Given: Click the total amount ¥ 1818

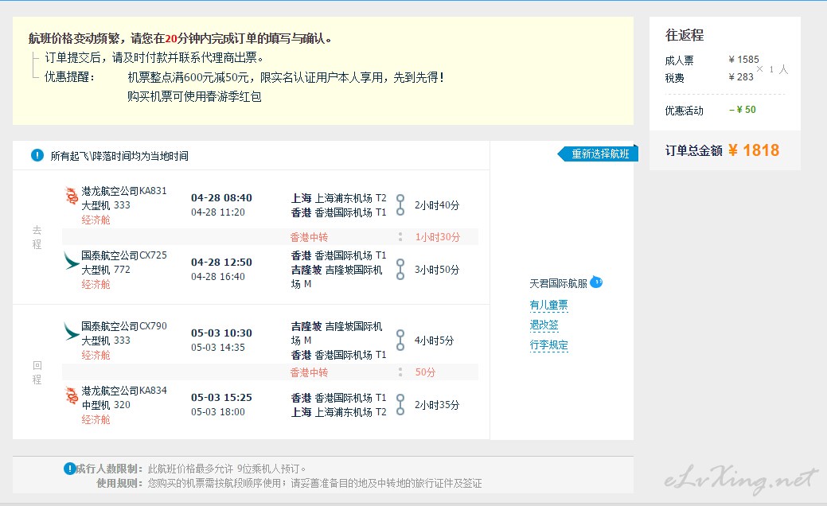Looking at the screenshot, I should [754, 150].
